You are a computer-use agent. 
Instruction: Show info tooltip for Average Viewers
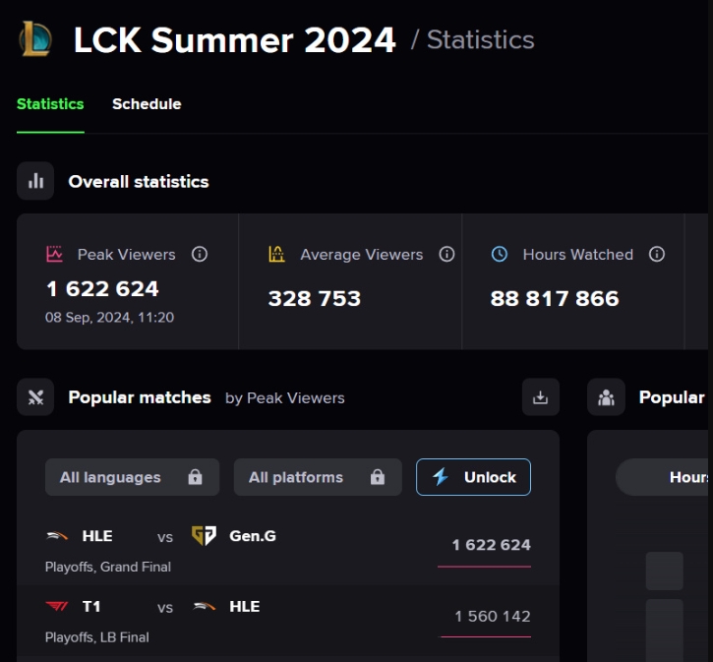(446, 254)
